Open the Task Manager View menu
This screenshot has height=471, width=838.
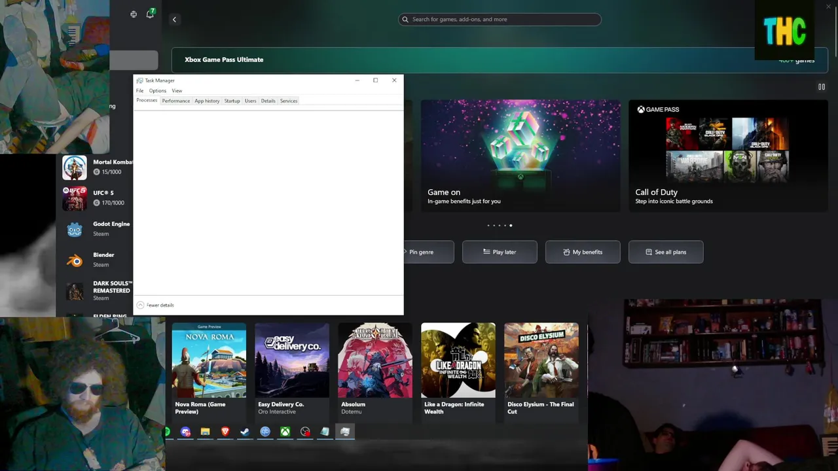[x=177, y=91]
